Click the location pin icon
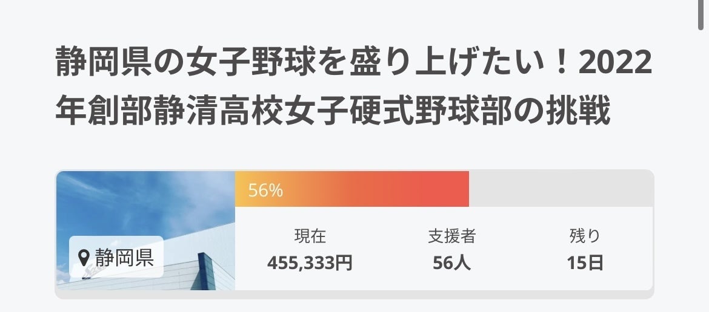The image size is (709, 312). click(85, 258)
